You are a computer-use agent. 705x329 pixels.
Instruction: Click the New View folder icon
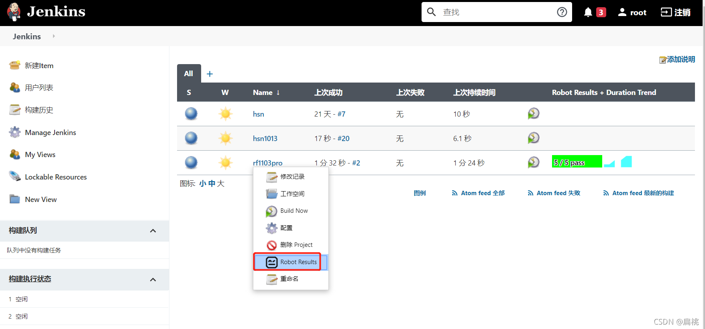tap(15, 199)
